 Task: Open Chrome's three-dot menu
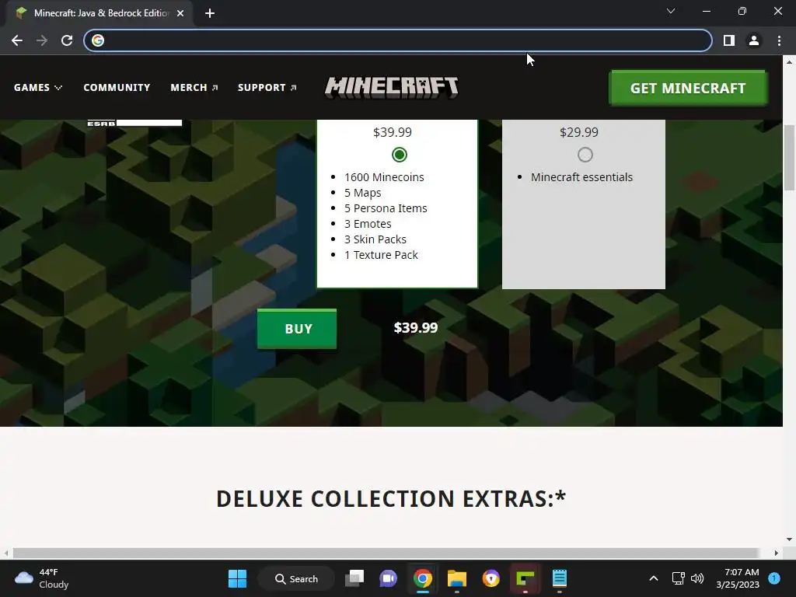(779, 40)
